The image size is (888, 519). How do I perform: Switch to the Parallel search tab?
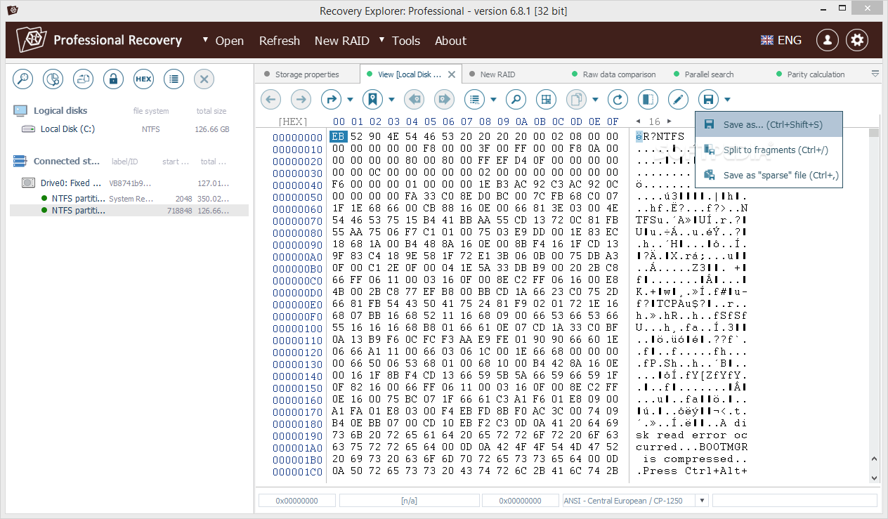pyautogui.click(x=709, y=74)
